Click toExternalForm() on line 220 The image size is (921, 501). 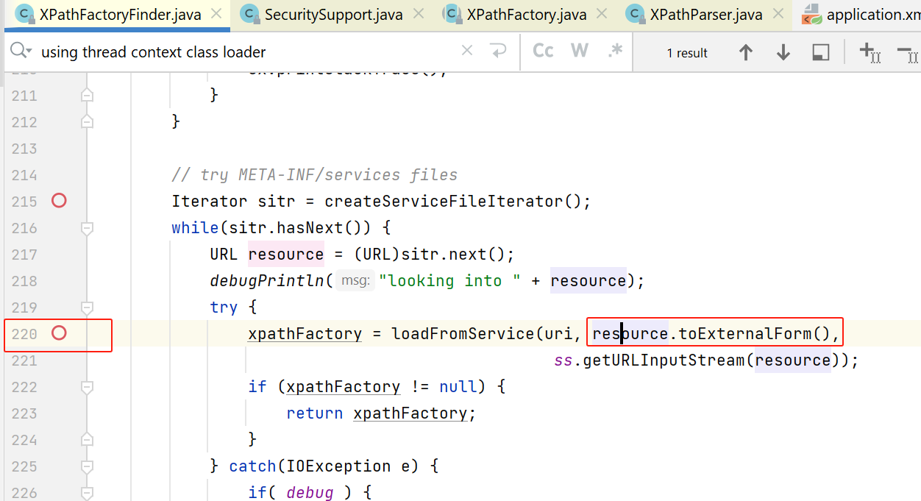pos(754,334)
